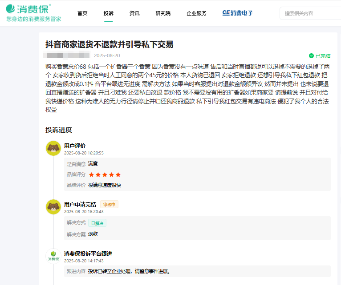Click the complaint description paragraph
The width and height of the screenshot is (341, 285).
tap(187, 88)
